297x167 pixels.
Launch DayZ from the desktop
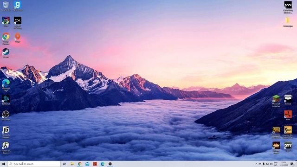tap(288, 147)
